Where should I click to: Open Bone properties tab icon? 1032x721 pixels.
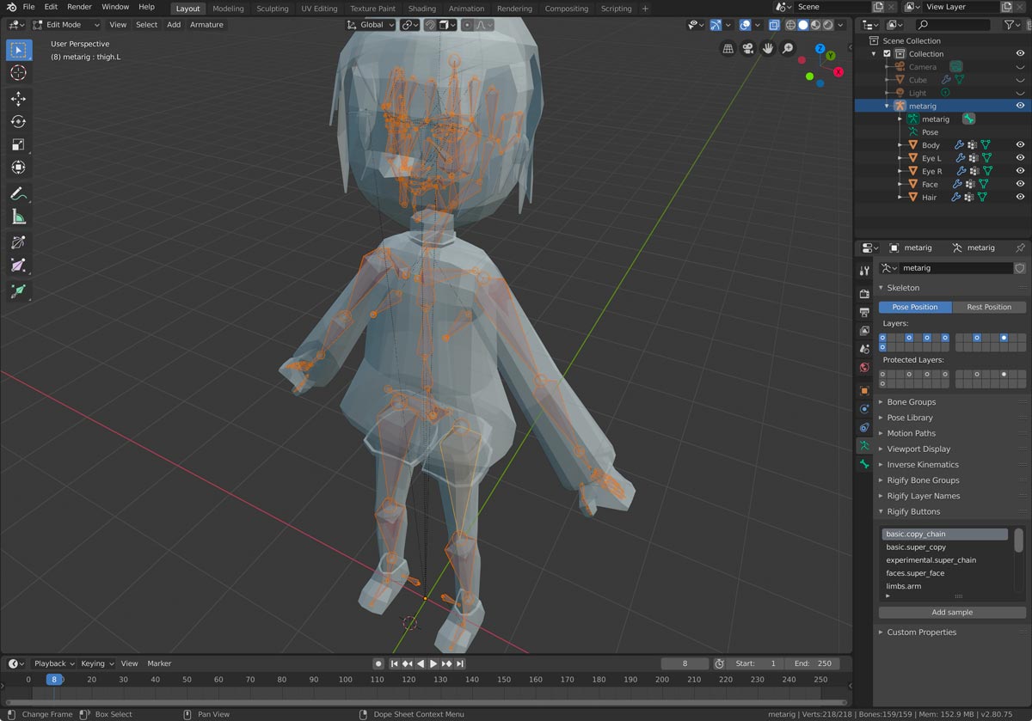coord(864,464)
